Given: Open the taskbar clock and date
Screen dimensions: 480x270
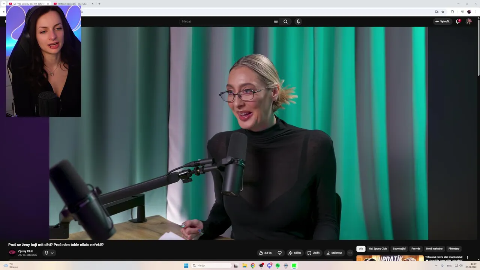Looking at the screenshot, I should coord(471,265).
